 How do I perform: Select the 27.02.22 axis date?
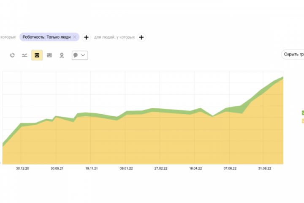160,168
